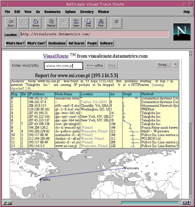Image resolution: width=195 pixels, height=207 pixels.
Task: Click the page vertical scrollbar thumb
Action: [191, 89]
